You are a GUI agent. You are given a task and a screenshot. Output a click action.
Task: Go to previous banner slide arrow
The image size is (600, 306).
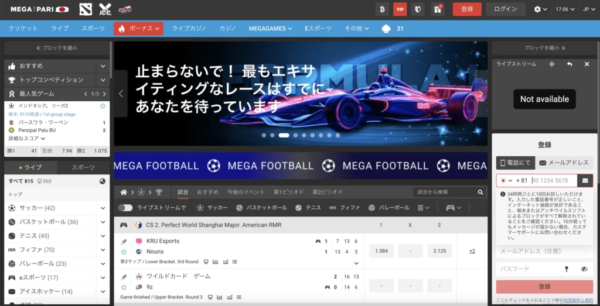click(x=121, y=94)
